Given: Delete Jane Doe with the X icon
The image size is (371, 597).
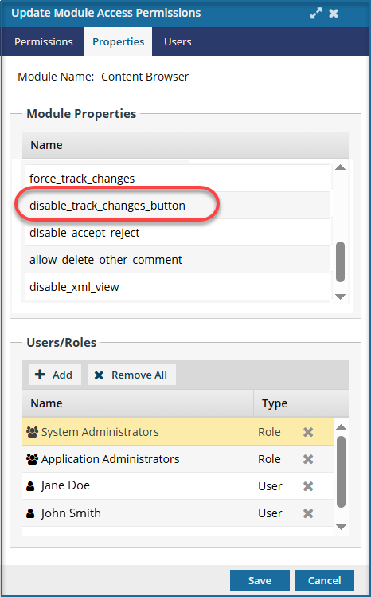Looking at the screenshot, I should (x=308, y=486).
